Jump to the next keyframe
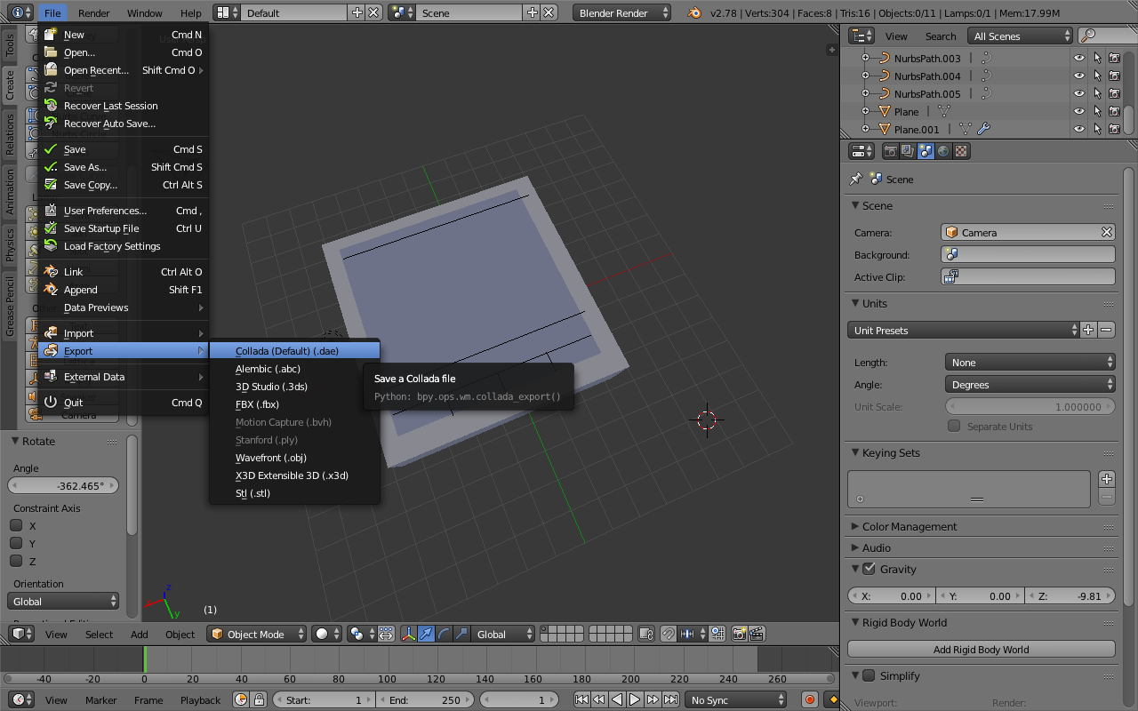 653,699
